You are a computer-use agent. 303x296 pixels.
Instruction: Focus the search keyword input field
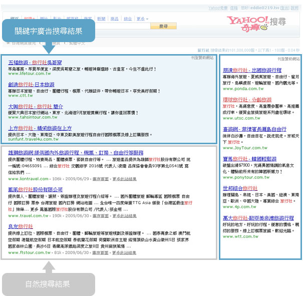pyautogui.click(x=123, y=26)
